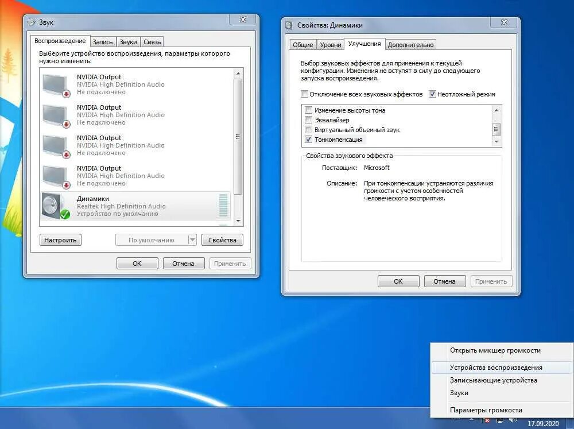This screenshot has height=429, width=574.
Task: Switch to the Уровни tab
Action: point(331,45)
